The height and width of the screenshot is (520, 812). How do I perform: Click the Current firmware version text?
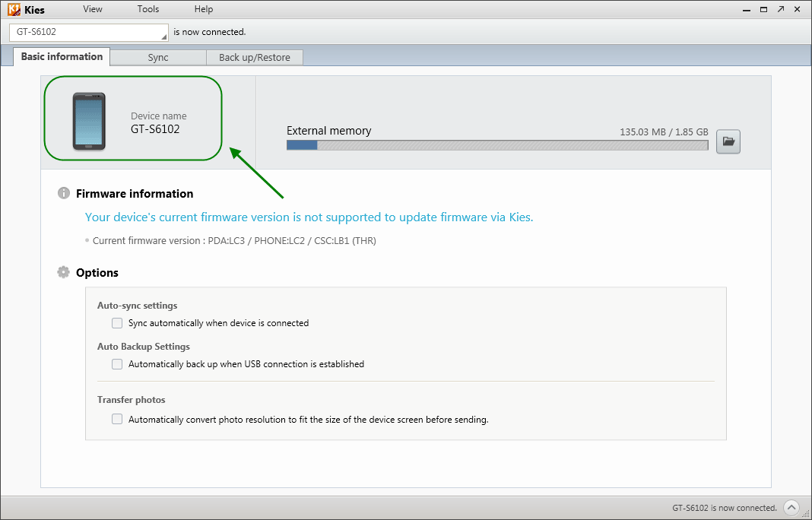click(x=234, y=241)
